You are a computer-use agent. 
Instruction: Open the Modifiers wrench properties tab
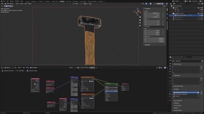tap(170, 84)
